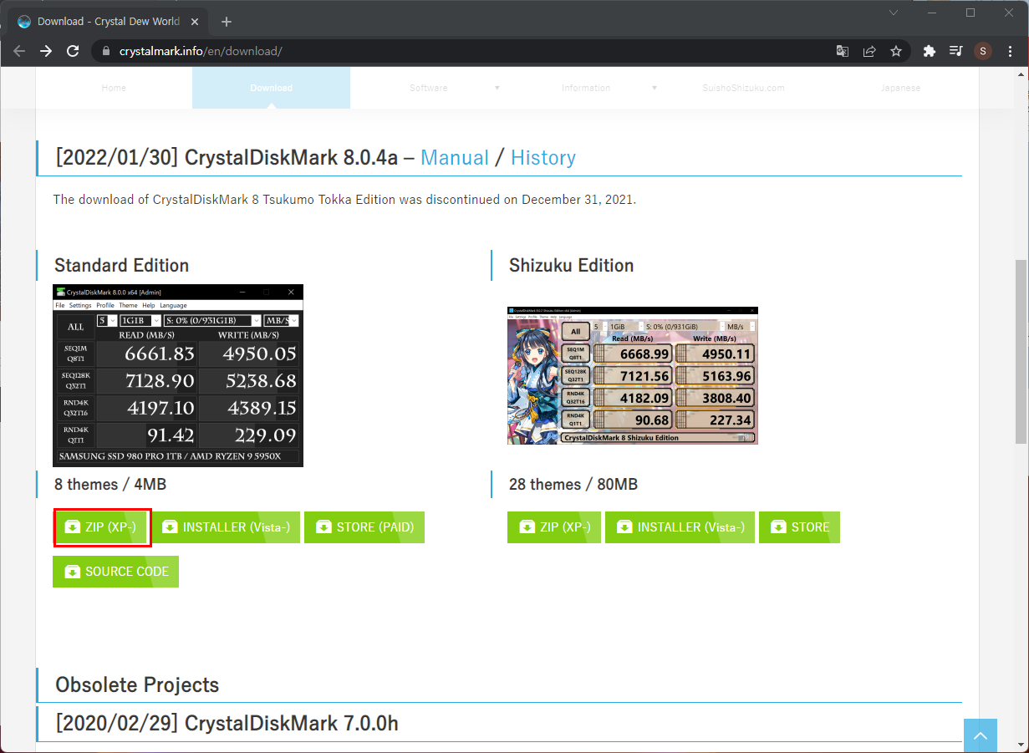1029x753 pixels.
Task: Share this page icon
Action: 869,51
